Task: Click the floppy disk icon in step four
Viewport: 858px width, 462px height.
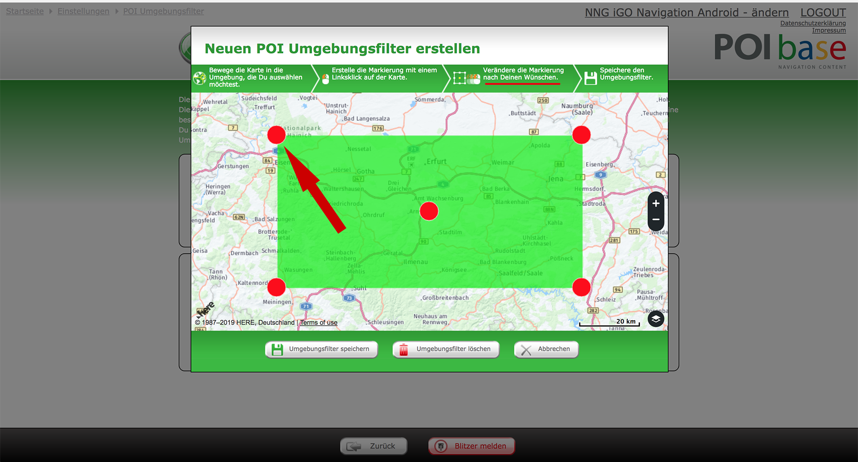Action: (x=590, y=78)
